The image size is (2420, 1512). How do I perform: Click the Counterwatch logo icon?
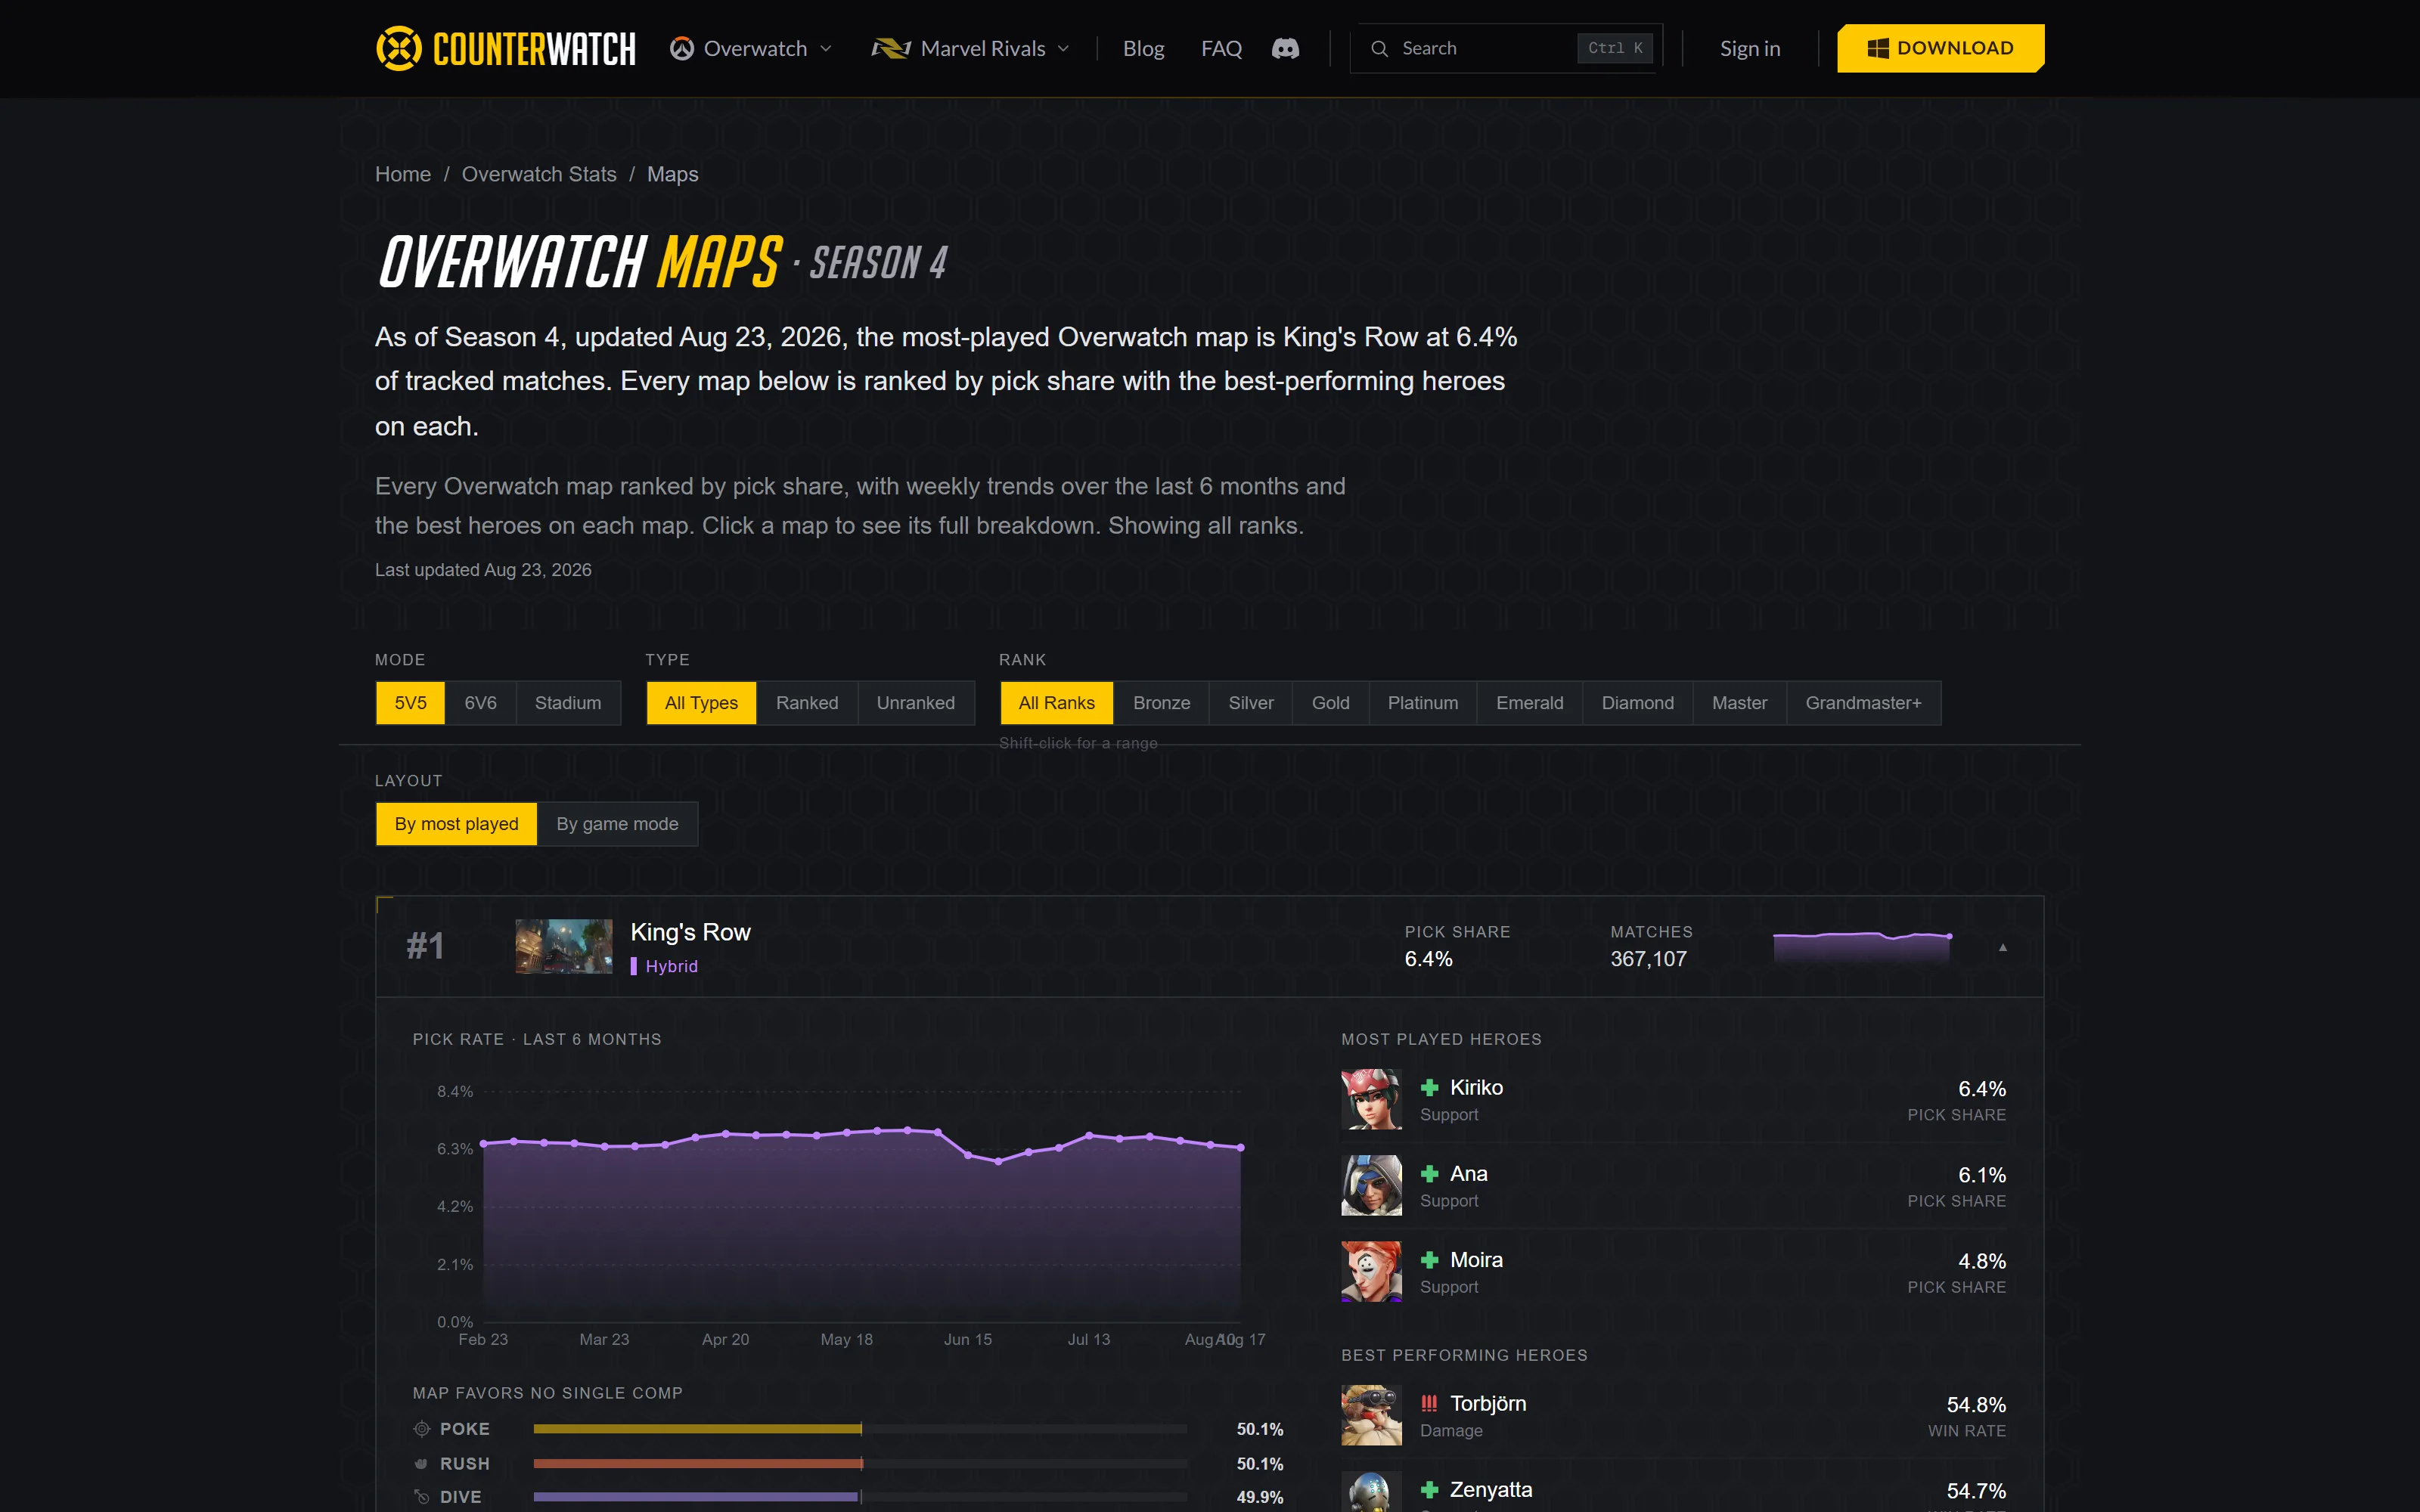[399, 48]
